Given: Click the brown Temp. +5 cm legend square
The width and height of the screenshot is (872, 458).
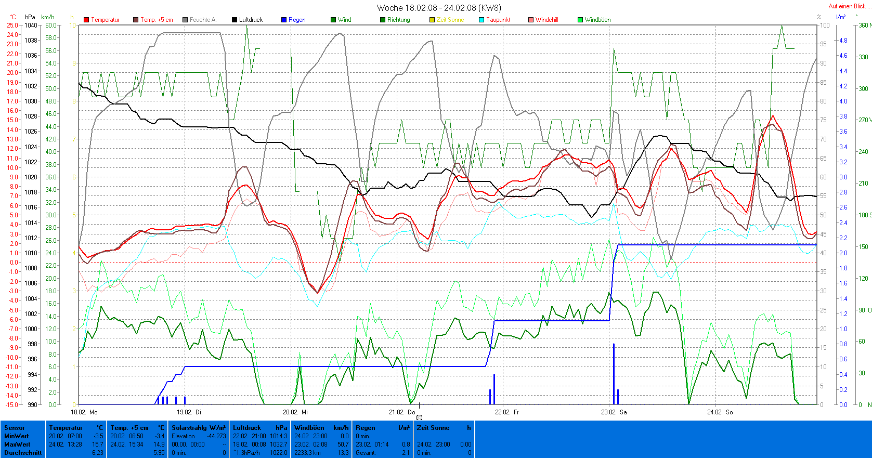Looking at the screenshot, I should (136, 20).
